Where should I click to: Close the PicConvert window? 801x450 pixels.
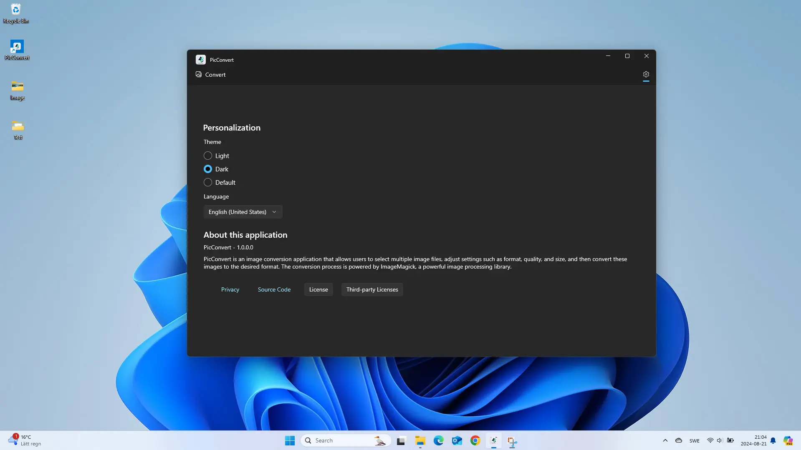tap(647, 56)
